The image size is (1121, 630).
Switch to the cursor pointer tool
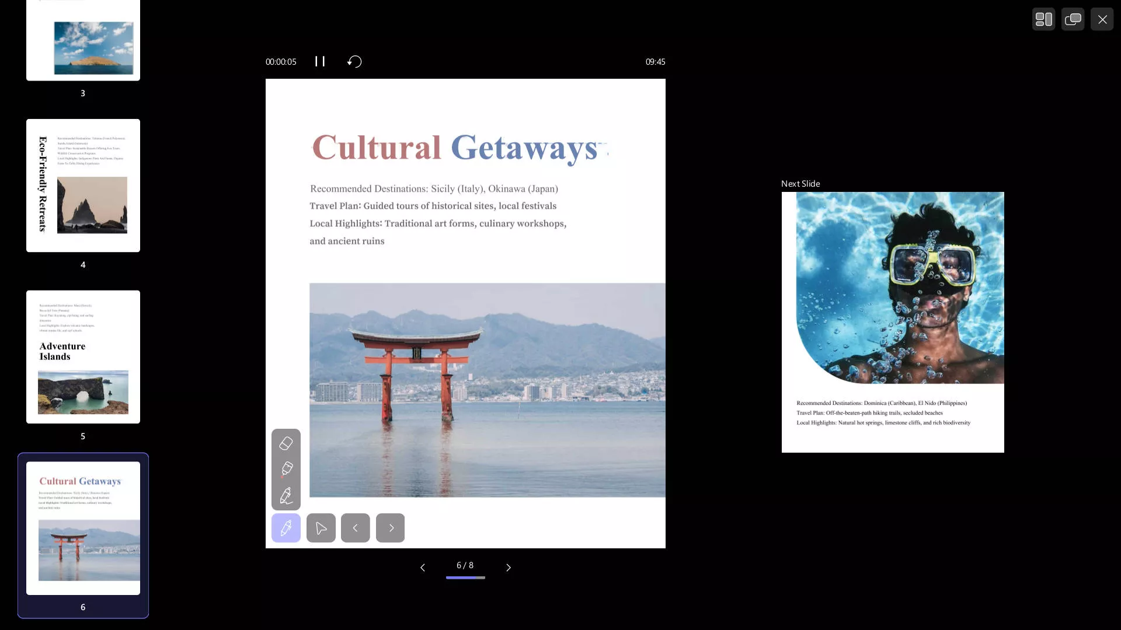click(321, 528)
